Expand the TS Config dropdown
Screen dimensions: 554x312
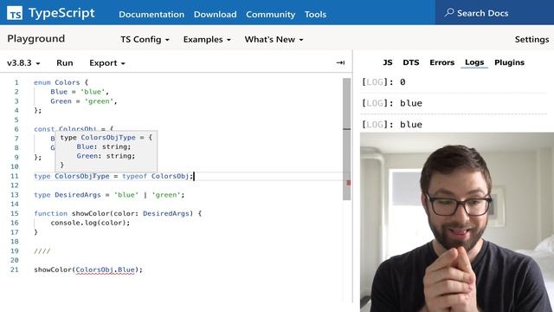click(145, 39)
